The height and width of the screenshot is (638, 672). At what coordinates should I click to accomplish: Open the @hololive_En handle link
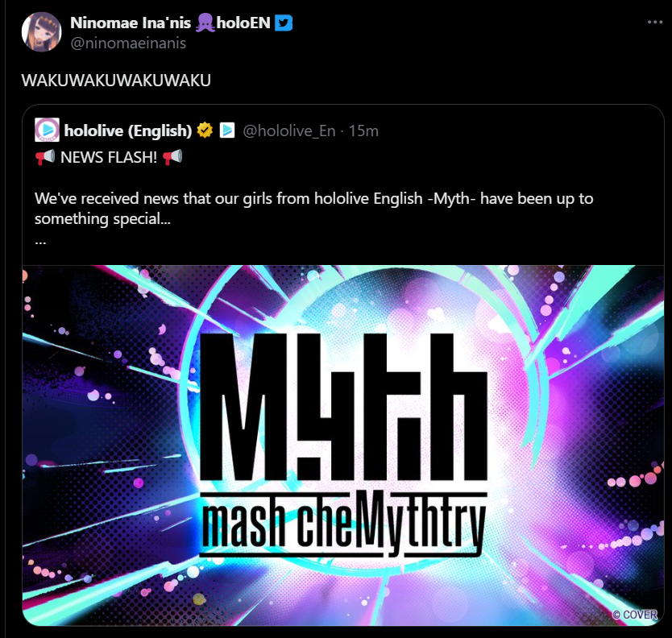click(x=288, y=130)
